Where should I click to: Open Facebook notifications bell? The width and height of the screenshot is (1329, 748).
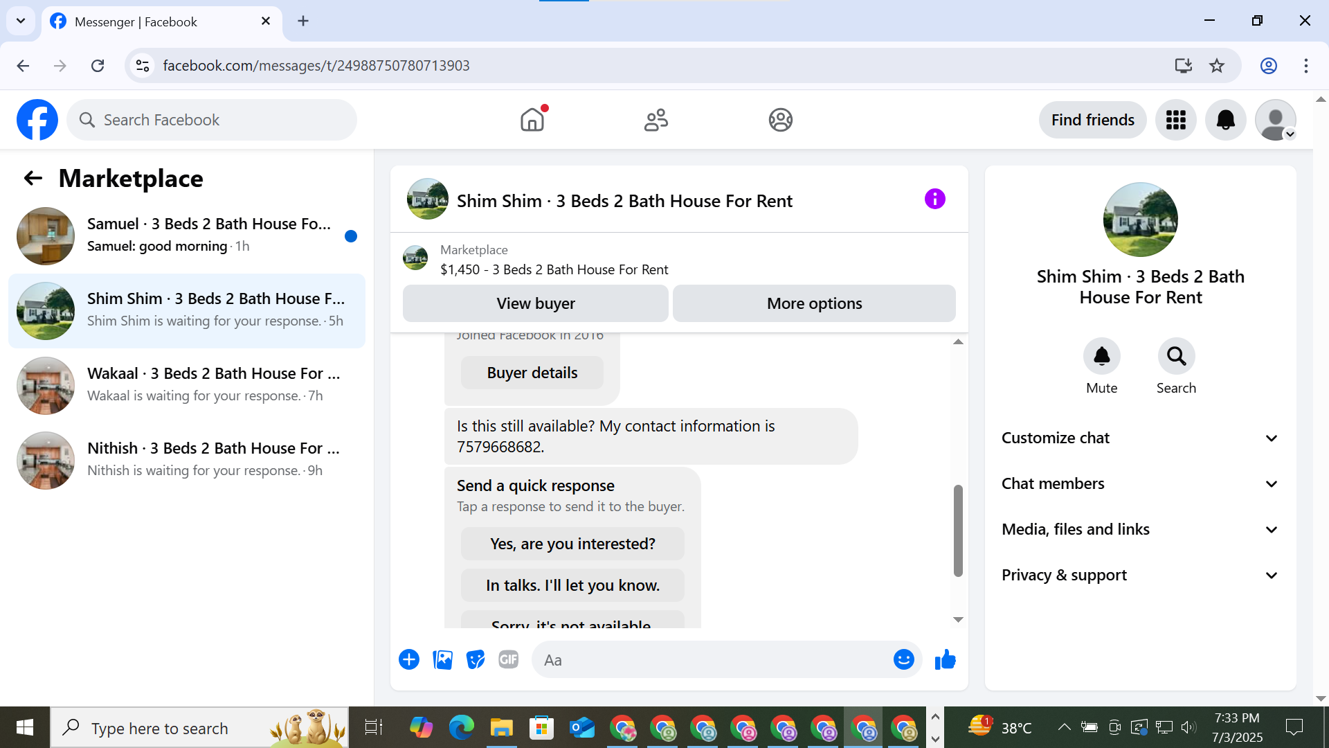1225,120
